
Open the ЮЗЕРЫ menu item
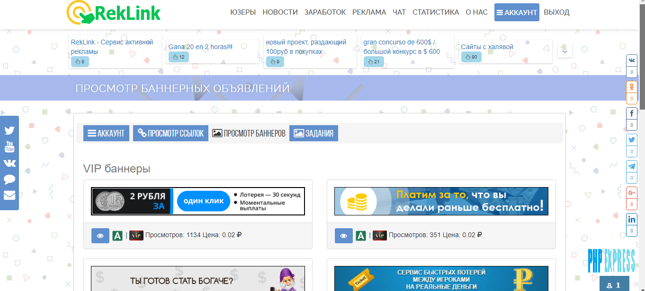click(243, 12)
